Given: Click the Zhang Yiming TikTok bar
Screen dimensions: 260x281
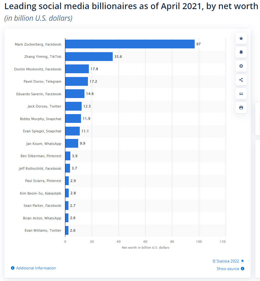Looking at the screenshot, I should pos(89,57).
